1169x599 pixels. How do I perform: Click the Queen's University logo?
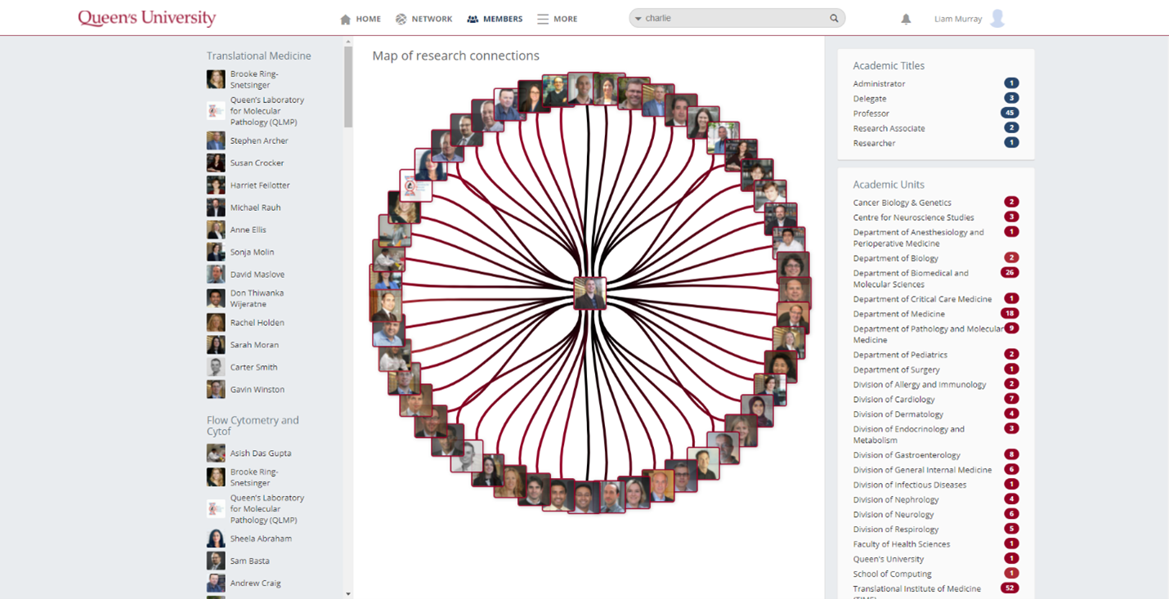point(147,18)
